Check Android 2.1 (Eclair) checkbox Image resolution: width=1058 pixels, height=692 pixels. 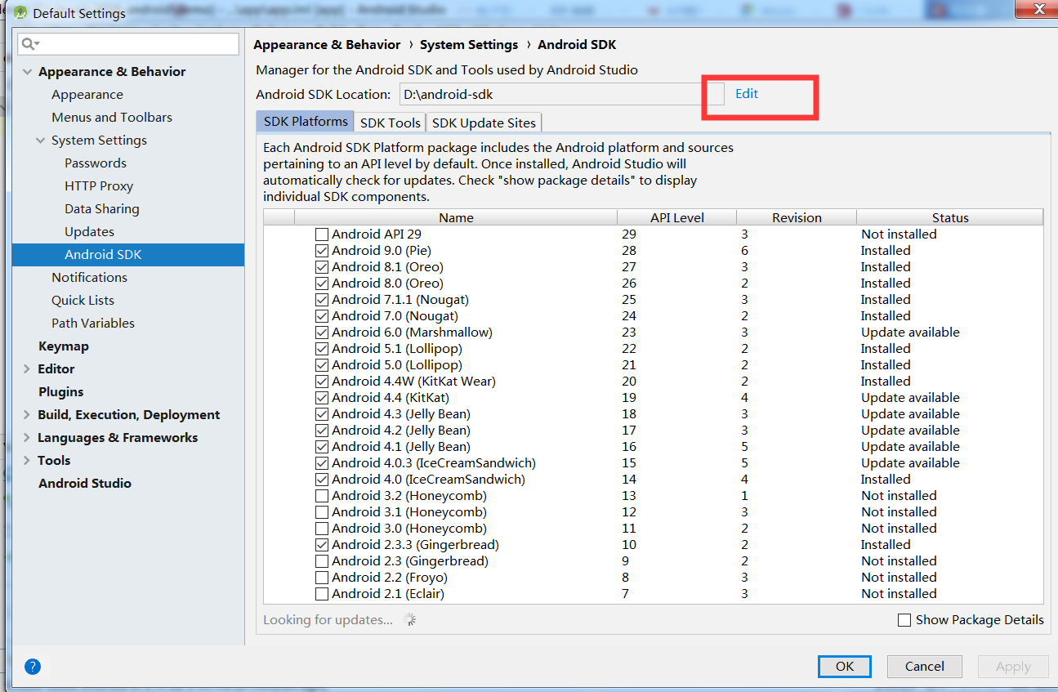click(x=322, y=594)
